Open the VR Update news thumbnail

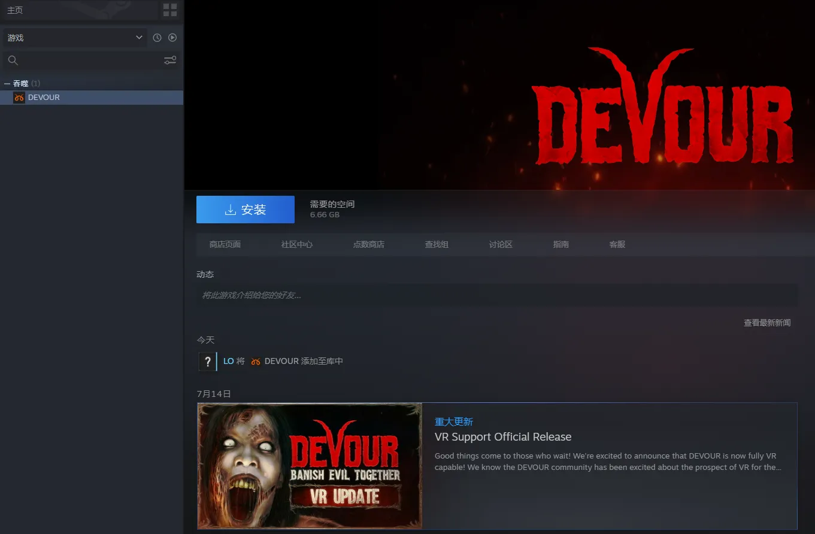(x=310, y=466)
